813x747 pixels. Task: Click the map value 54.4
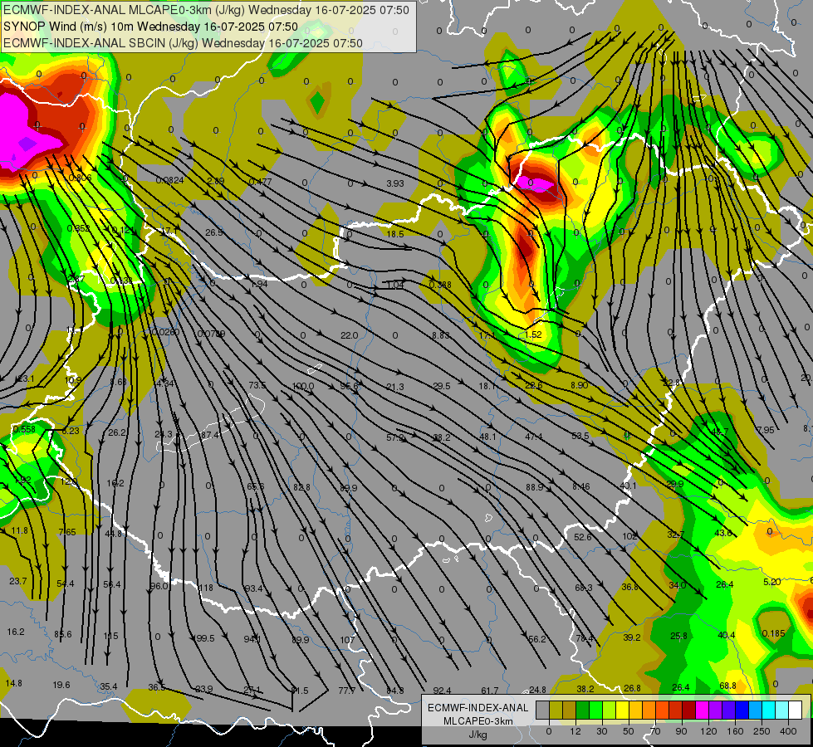click(x=66, y=583)
